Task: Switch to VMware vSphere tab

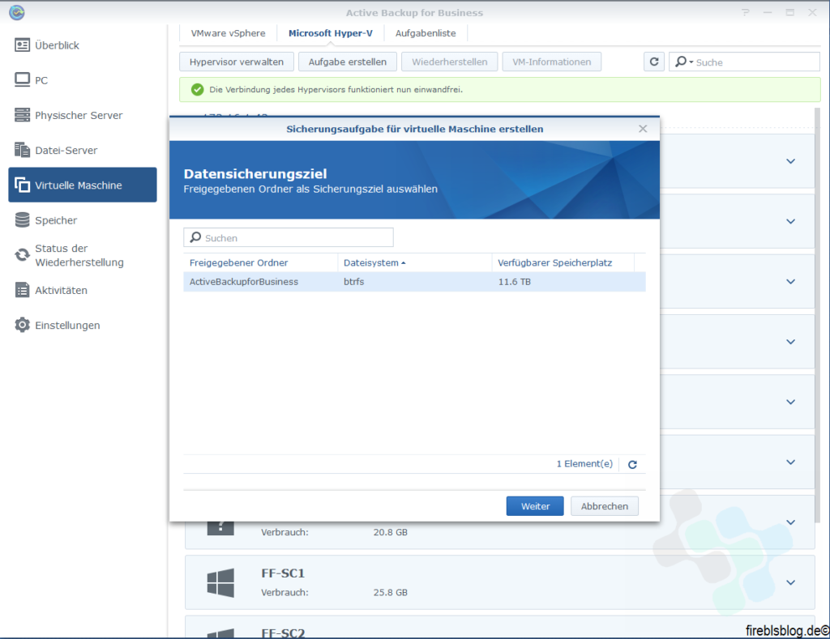Action: (228, 33)
